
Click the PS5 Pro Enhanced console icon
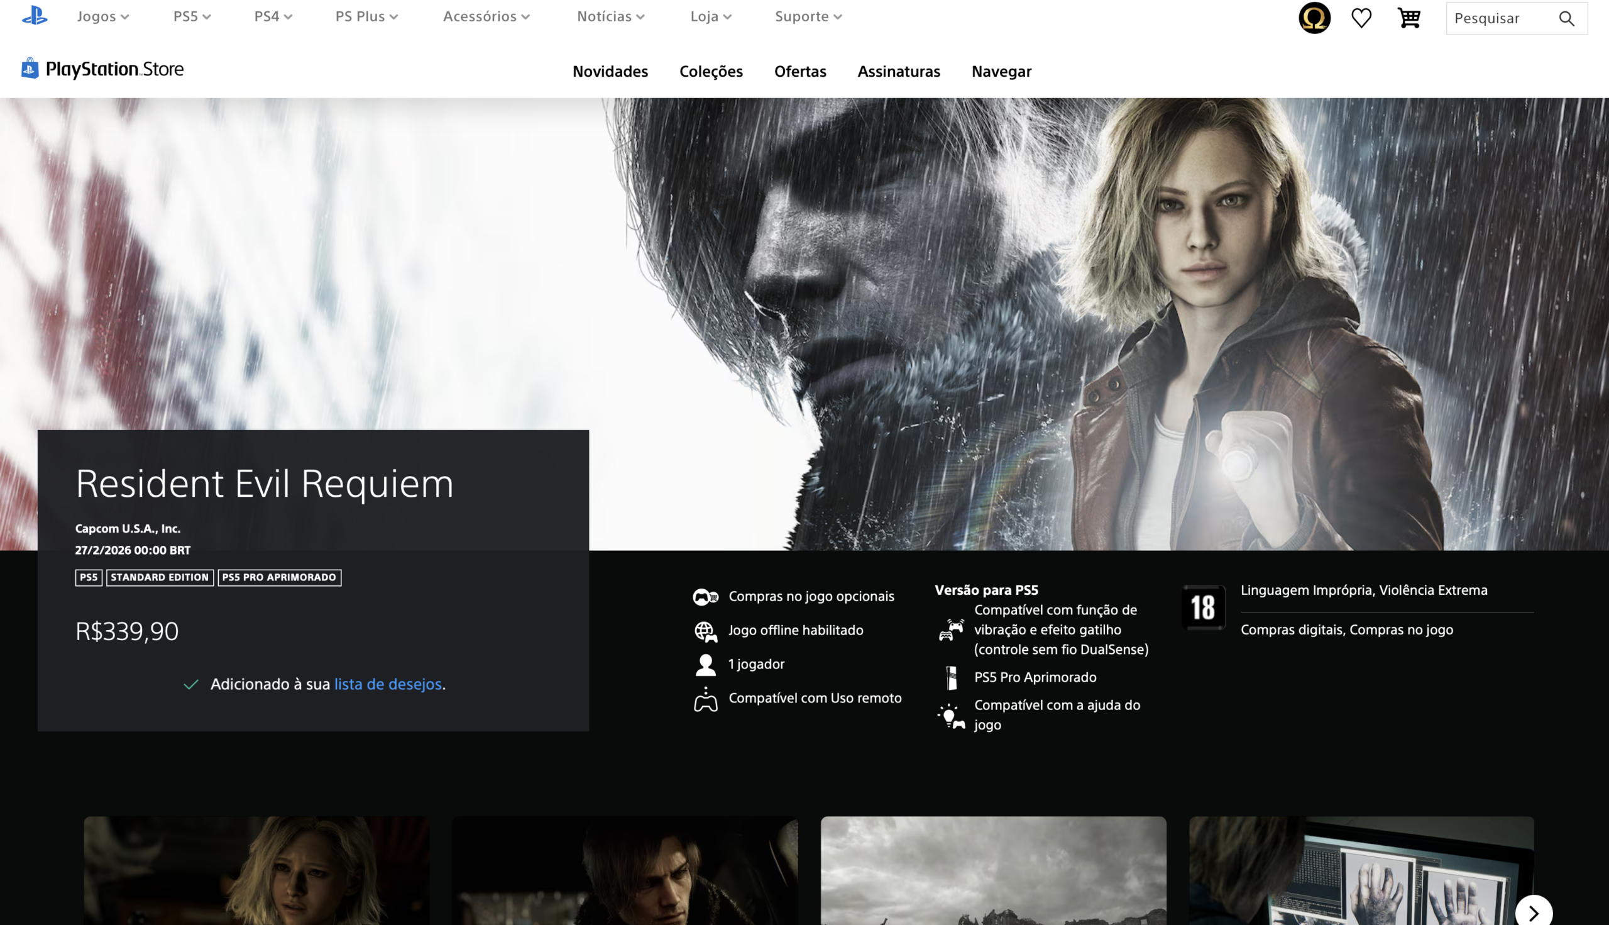point(951,678)
